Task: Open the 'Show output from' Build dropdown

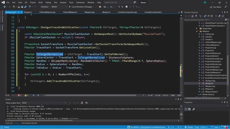Action: tap(44, 103)
